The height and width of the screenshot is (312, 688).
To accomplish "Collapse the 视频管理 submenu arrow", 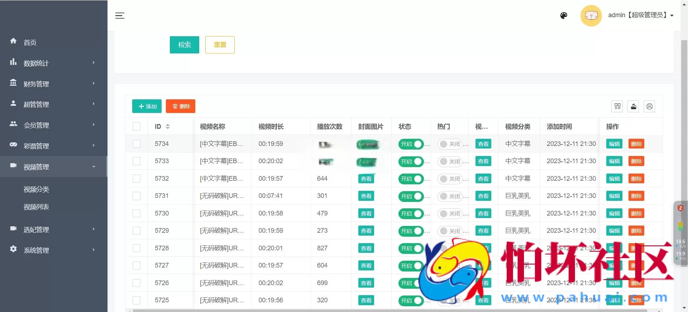I will 94,166.
